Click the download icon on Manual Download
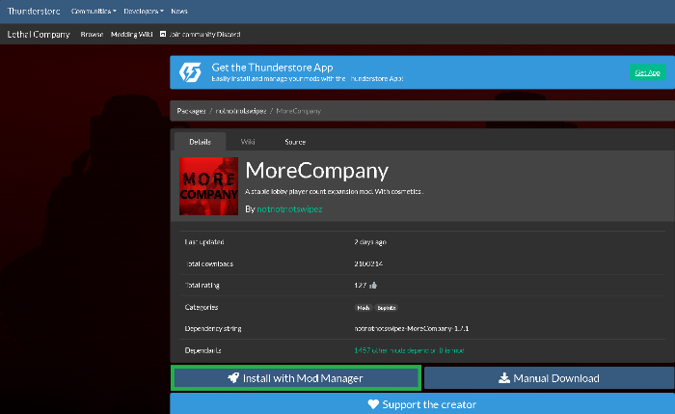 pos(504,378)
